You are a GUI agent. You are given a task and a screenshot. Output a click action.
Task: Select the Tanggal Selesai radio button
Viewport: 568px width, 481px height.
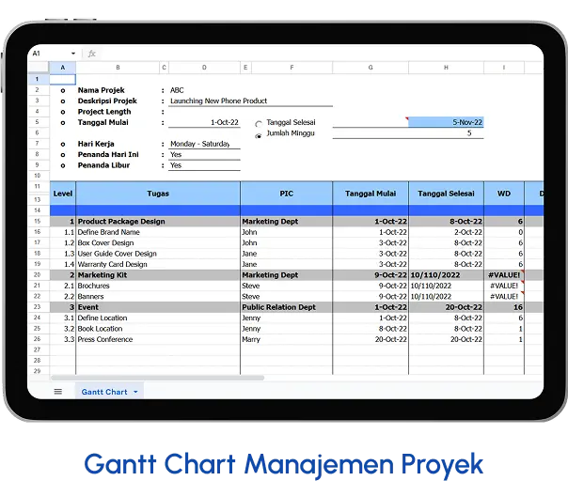point(259,123)
